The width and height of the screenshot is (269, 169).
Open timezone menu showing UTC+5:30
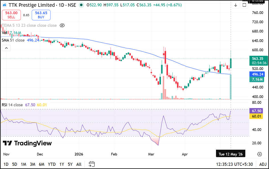[234, 164]
